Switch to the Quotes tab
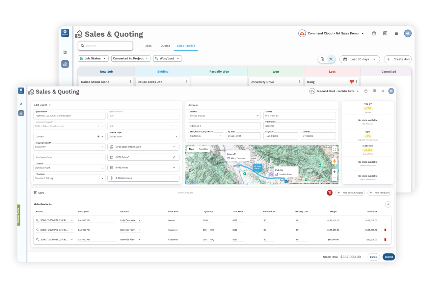The image size is (432, 288). point(165,46)
